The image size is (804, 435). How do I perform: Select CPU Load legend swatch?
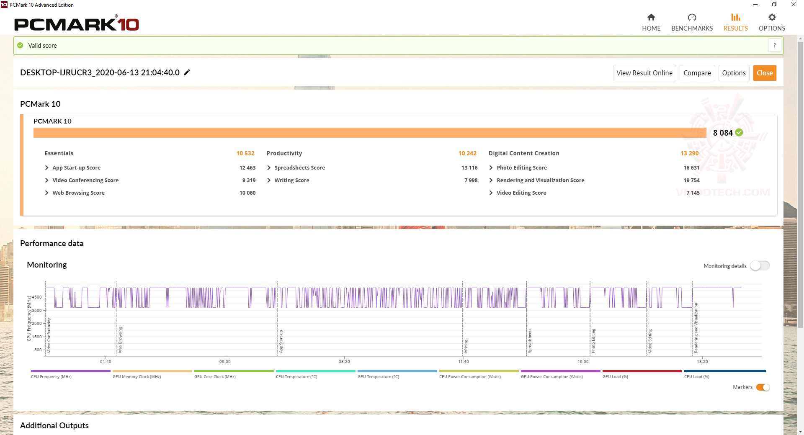pyautogui.click(x=725, y=371)
